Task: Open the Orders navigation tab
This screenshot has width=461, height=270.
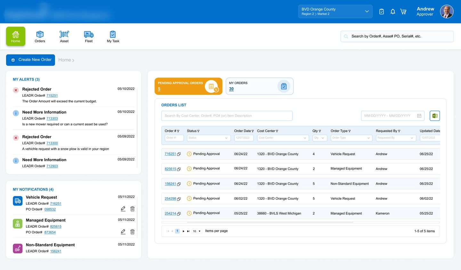Action: point(40,37)
